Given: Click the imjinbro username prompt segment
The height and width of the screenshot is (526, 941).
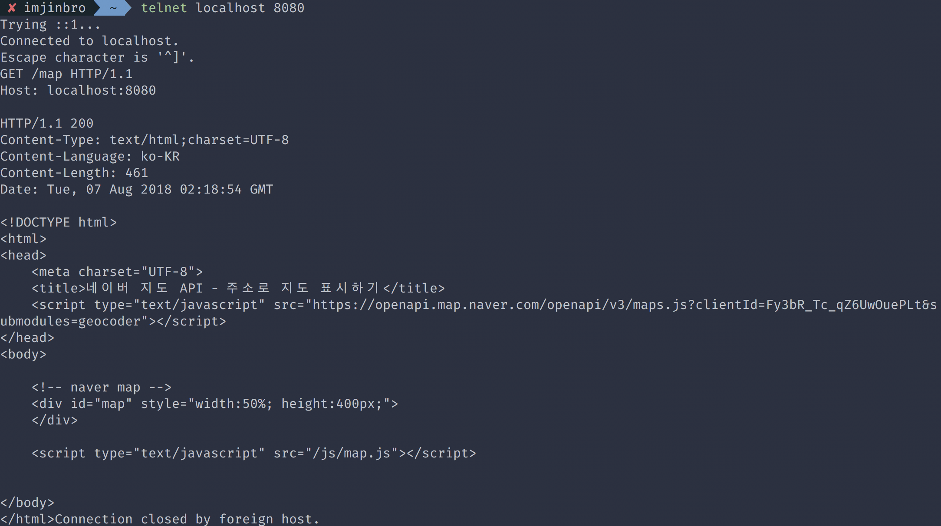Looking at the screenshot, I should click(x=55, y=8).
